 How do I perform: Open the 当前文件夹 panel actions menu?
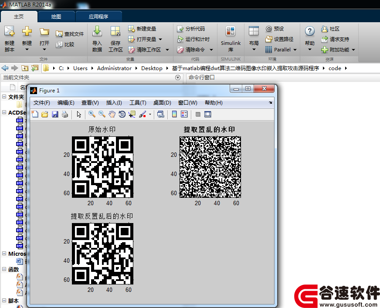(178, 78)
